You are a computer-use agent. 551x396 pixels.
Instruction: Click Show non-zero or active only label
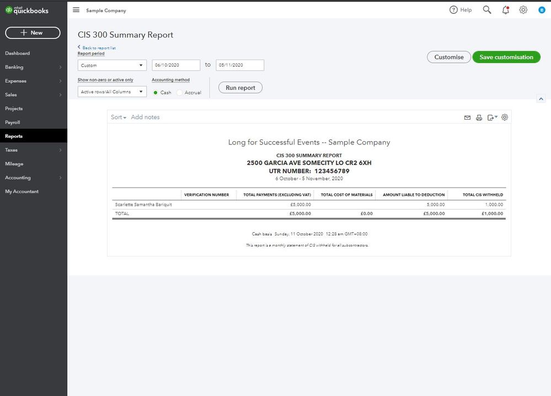pyautogui.click(x=105, y=80)
